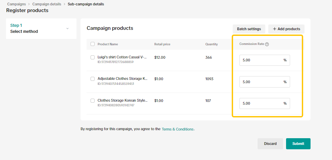Image resolution: width=332 pixels, height=160 pixels.
Task: Click the Commission Rate help icon
Action: 267,44
